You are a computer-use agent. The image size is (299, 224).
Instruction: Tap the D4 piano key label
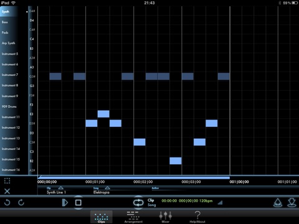(32, 21)
